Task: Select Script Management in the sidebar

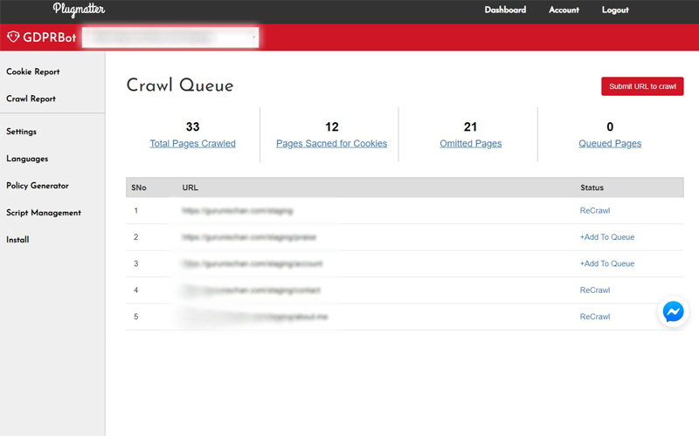Action: 44,213
